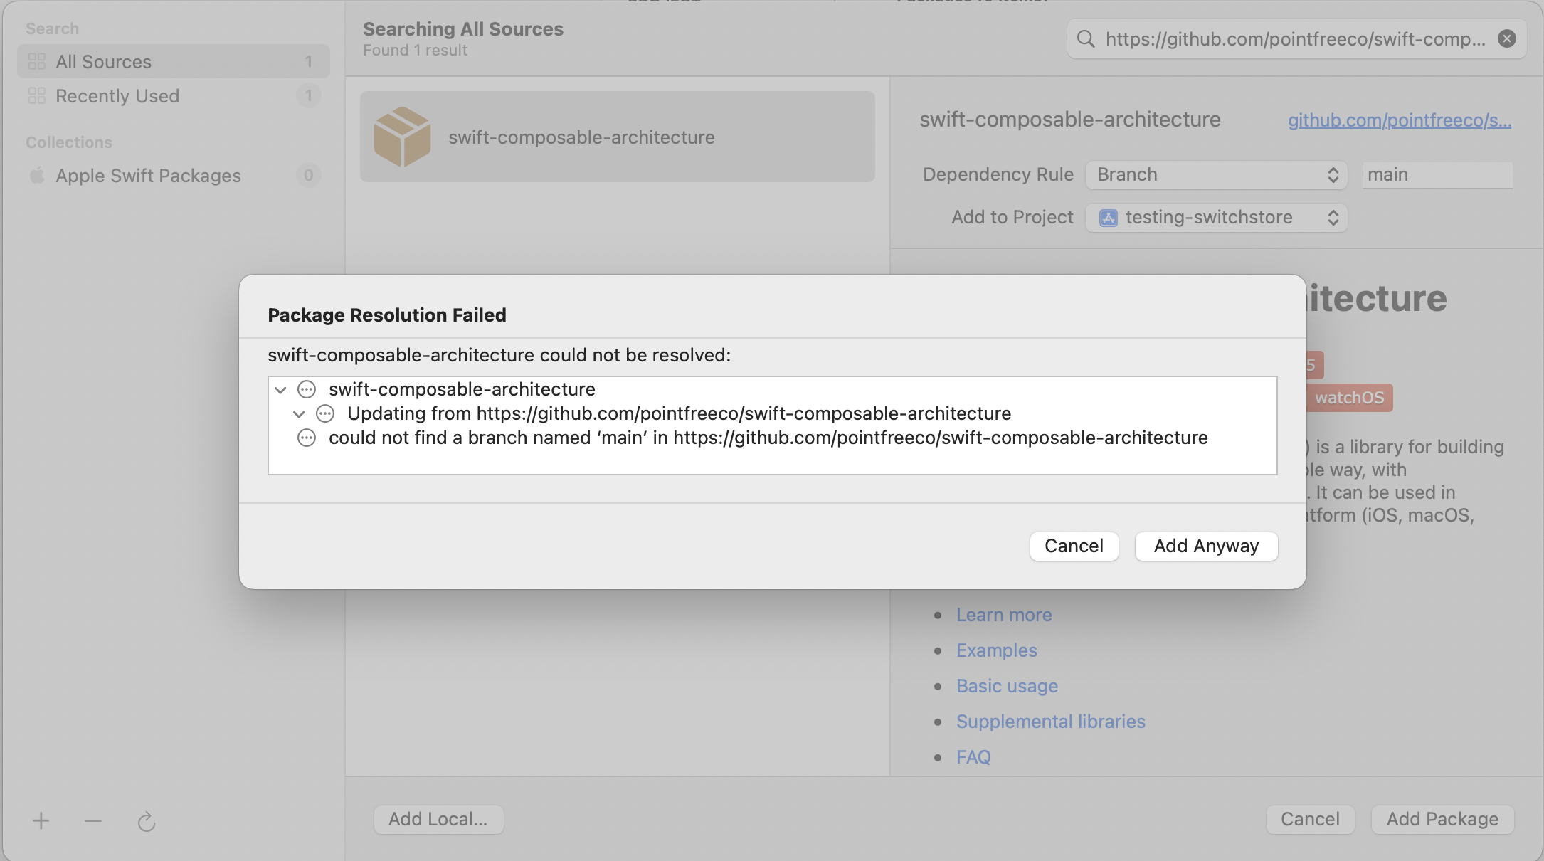1544x861 pixels.
Task: Click Recently Used count badge 1
Action: [x=309, y=96]
